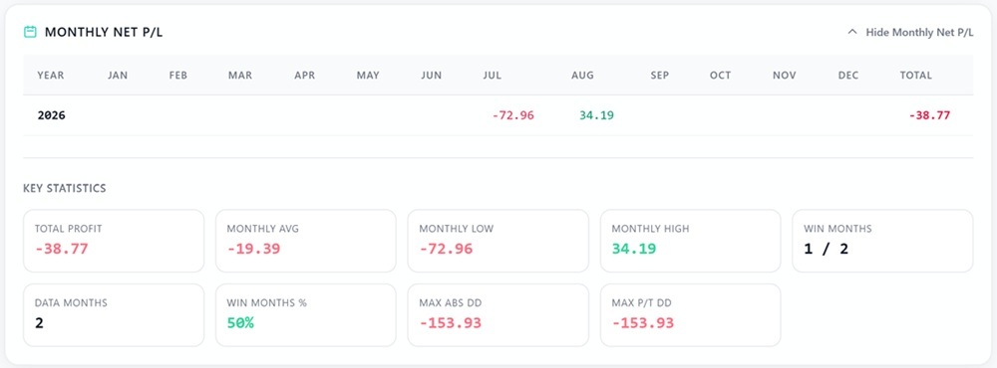The height and width of the screenshot is (368, 997).
Task: Click the YEAR column header
Action: tap(51, 75)
